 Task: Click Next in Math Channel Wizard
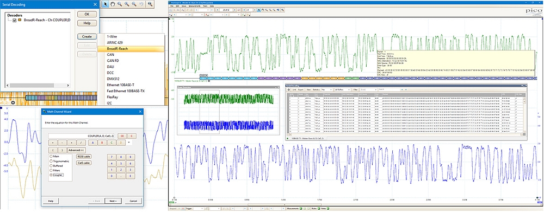pos(113,201)
